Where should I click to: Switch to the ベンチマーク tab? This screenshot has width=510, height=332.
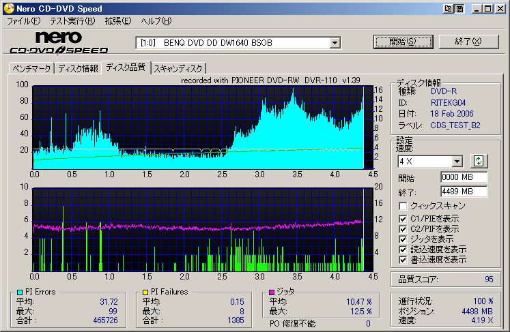tap(31, 69)
